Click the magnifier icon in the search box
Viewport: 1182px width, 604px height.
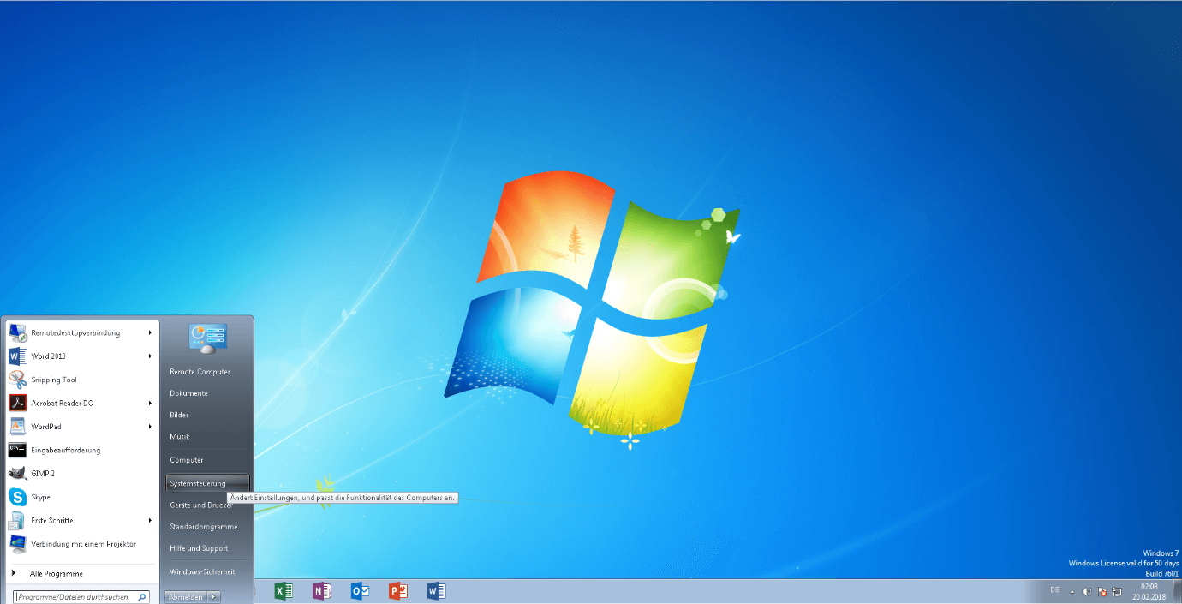142,597
